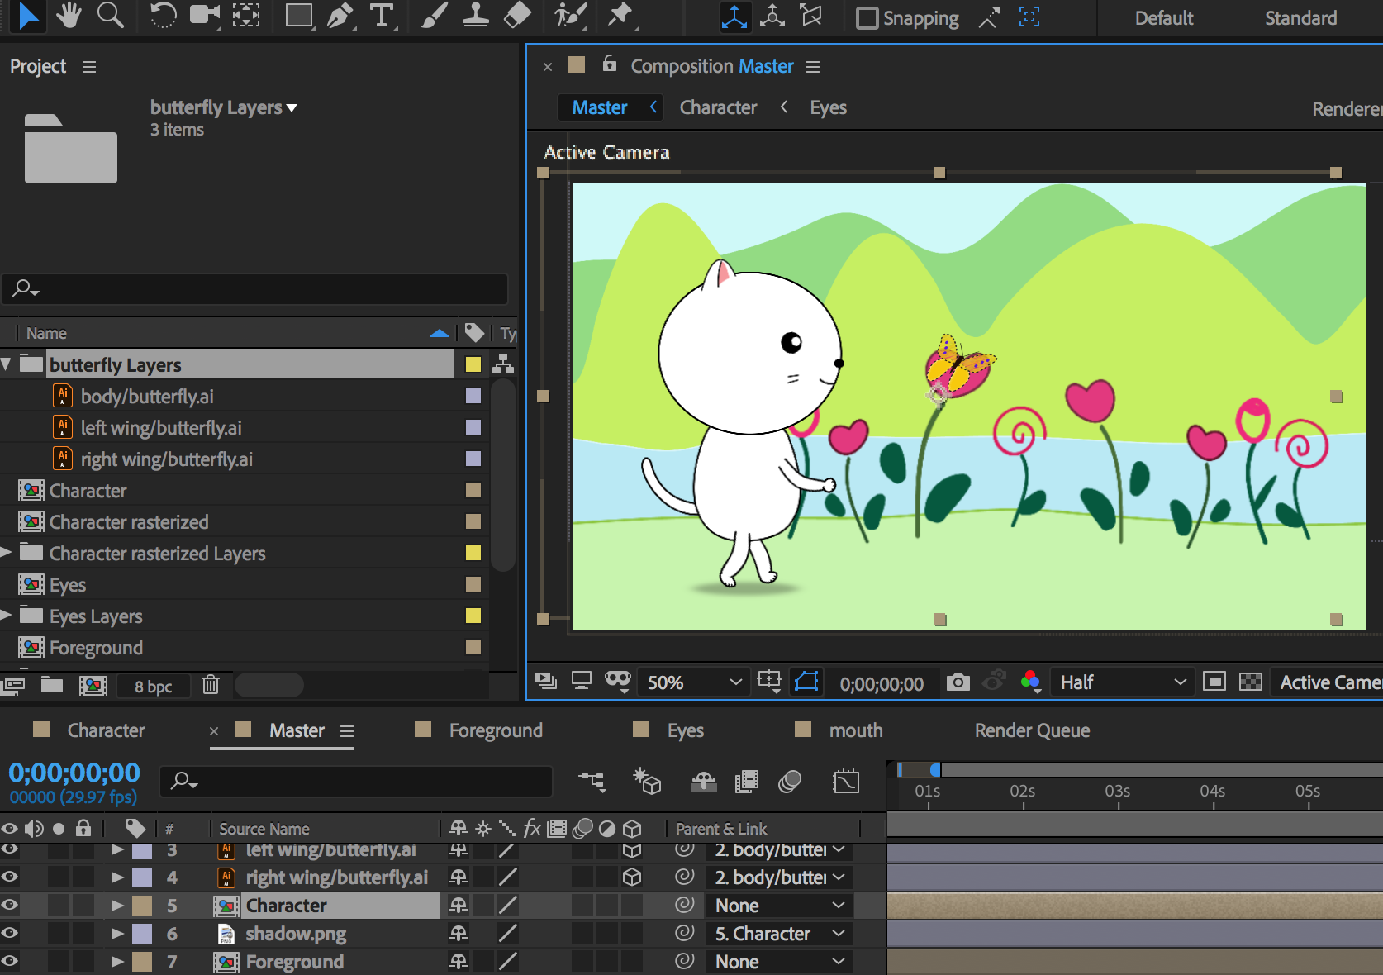Viewport: 1383px width, 975px height.
Task: Select the Puppet Pin tool
Action: [x=620, y=15]
